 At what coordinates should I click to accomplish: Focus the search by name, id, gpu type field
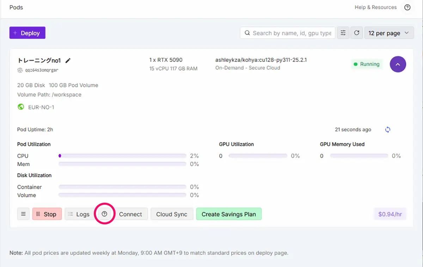pyautogui.click(x=288, y=33)
